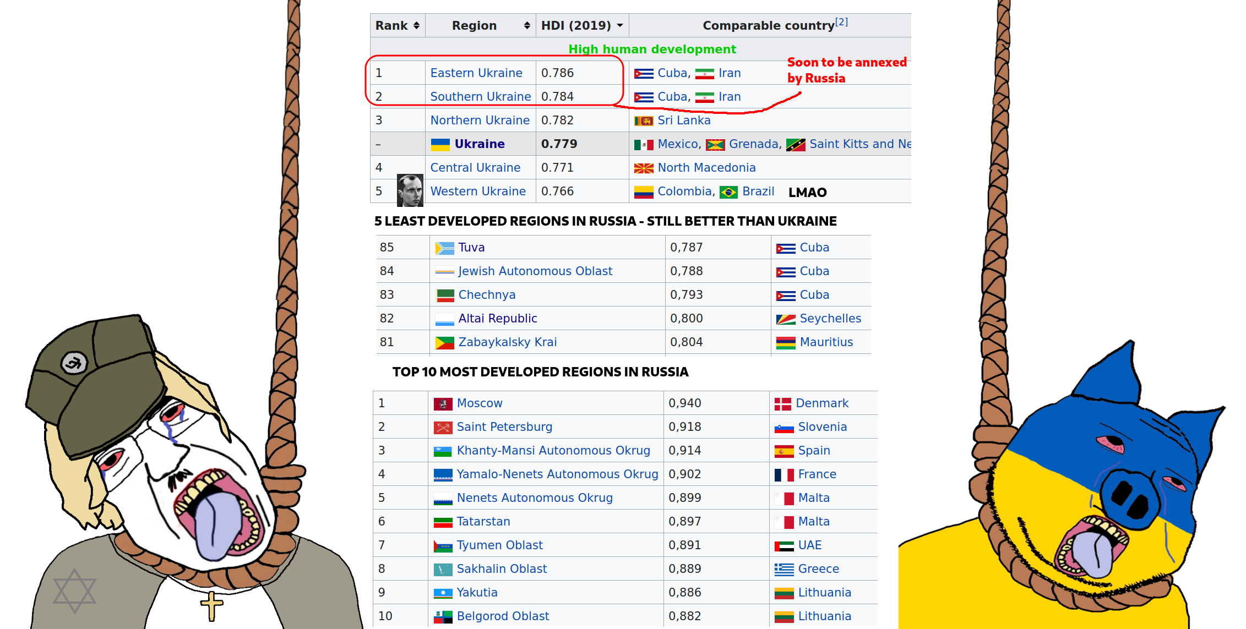Follow the Jewish Autonomous Oblast link

(x=535, y=271)
